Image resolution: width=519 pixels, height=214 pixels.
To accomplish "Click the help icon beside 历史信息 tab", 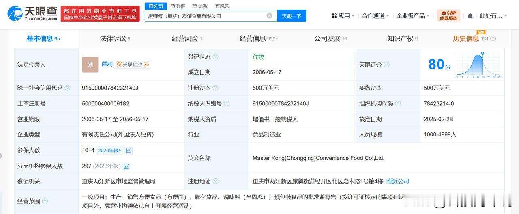I will (x=493, y=39).
